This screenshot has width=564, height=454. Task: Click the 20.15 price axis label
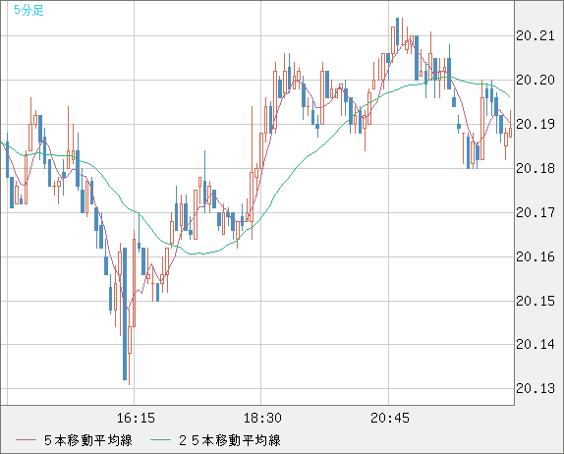click(x=536, y=301)
